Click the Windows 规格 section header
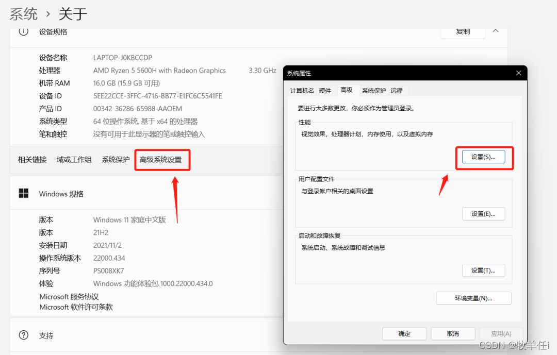This screenshot has width=557, height=355. coord(61,194)
